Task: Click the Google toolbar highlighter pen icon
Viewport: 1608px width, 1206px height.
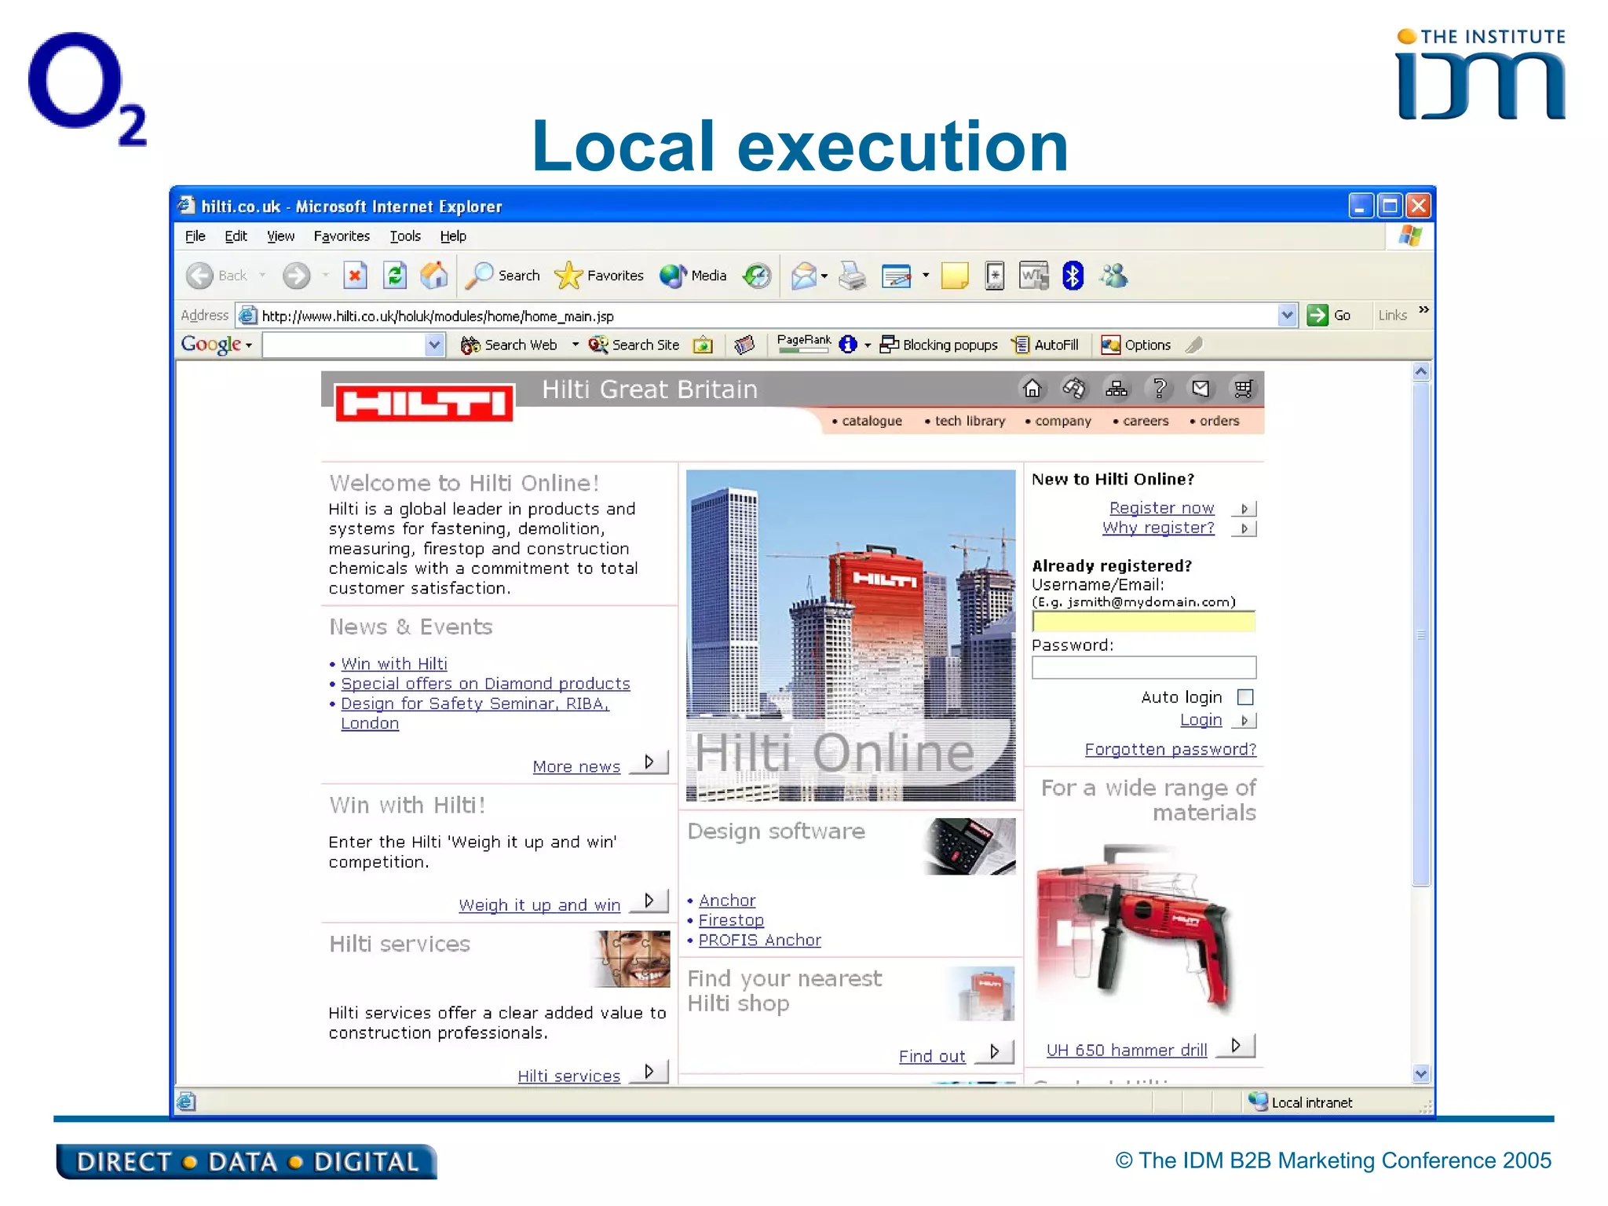Action: 1194,345
